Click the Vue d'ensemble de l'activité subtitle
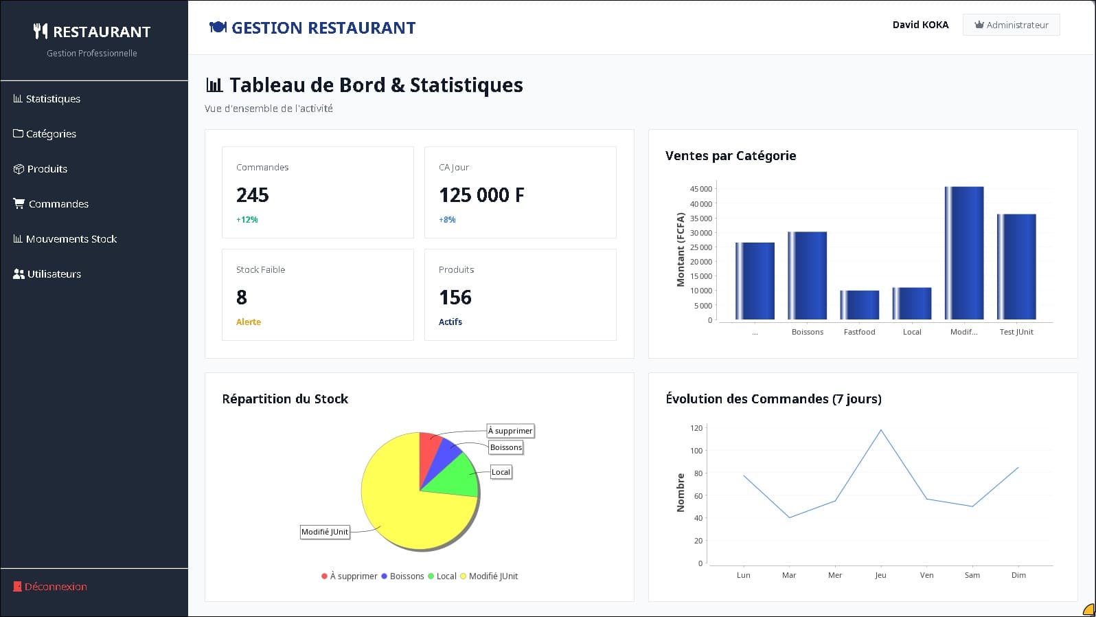The image size is (1096, 617). coord(269,109)
